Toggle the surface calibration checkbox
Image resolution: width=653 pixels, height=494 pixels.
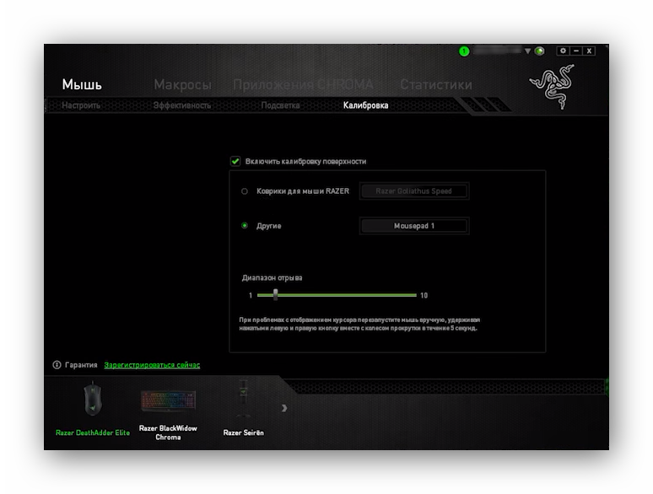tap(235, 161)
